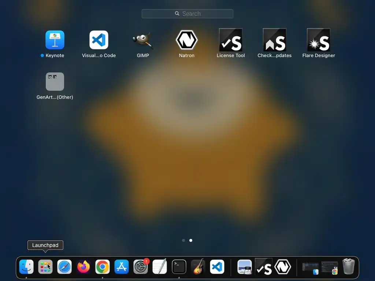Viewport: 375px width, 281px height.
Task: Launch Visual Studio Code from Launchpad grid
Action: tap(99, 40)
